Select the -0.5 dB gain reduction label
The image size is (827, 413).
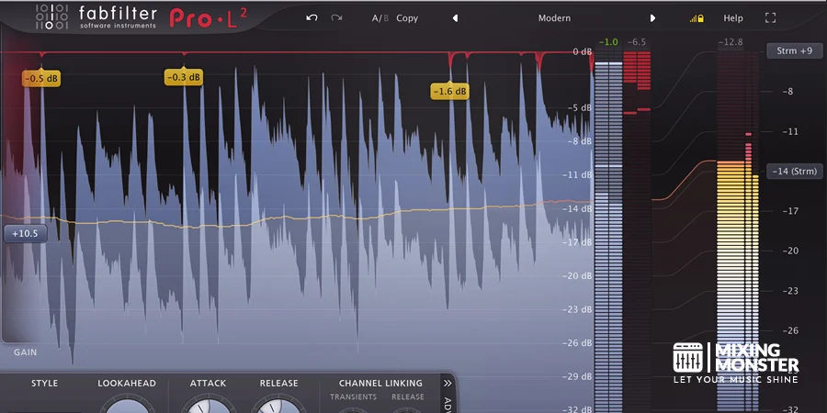[x=41, y=79]
